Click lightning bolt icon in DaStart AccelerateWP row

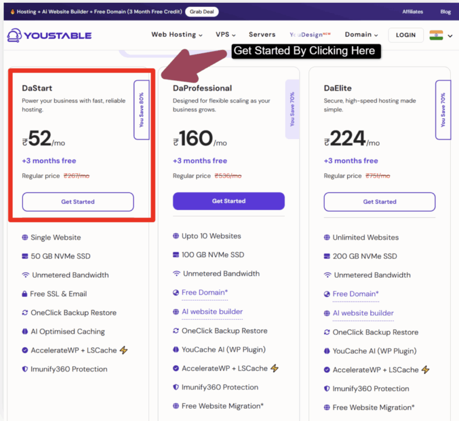point(124,350)
